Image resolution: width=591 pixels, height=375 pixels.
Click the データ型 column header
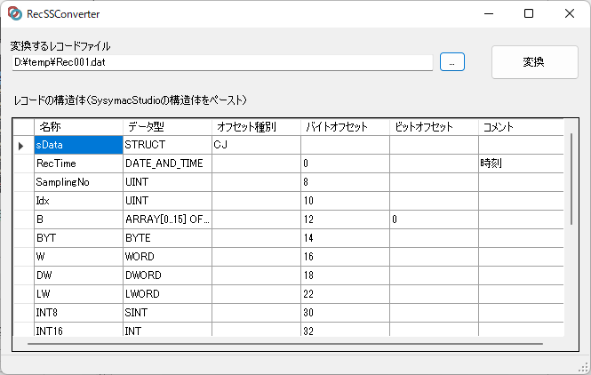tap(166, 127)
